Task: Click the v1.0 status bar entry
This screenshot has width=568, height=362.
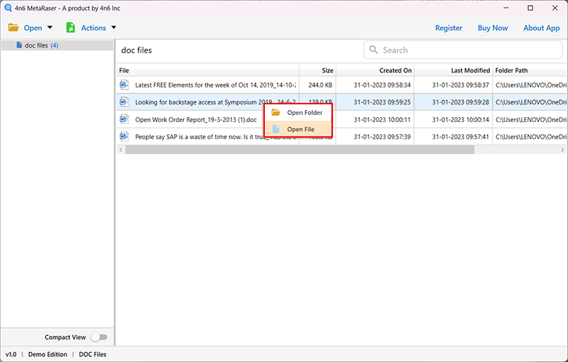Action: tap(11, 354)
